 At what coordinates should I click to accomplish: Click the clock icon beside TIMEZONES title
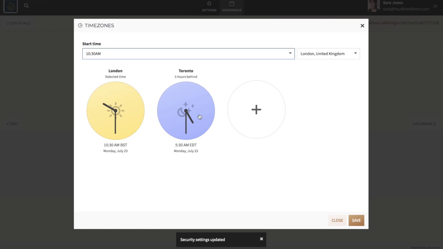[x=80, y=26]
